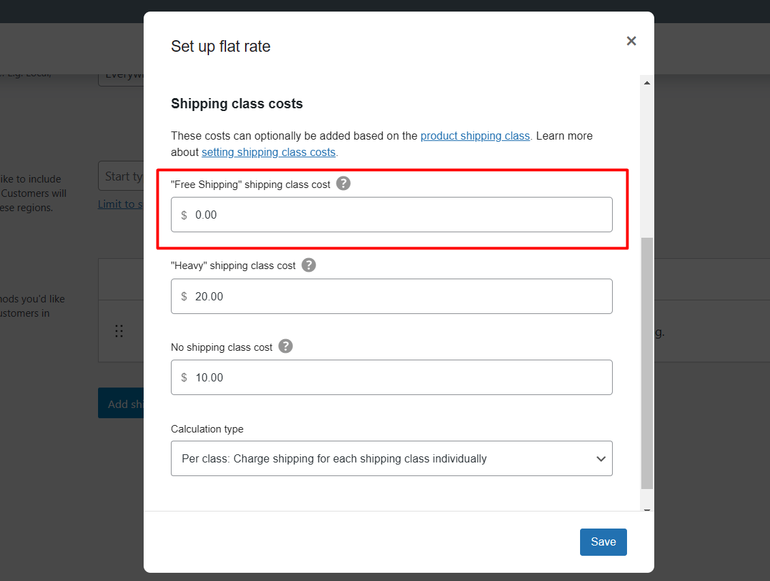This screenshot has height=581, width=770.
Task: Open help tooltip for Heavy shipping class cost
Action: (x=309, y=265)
